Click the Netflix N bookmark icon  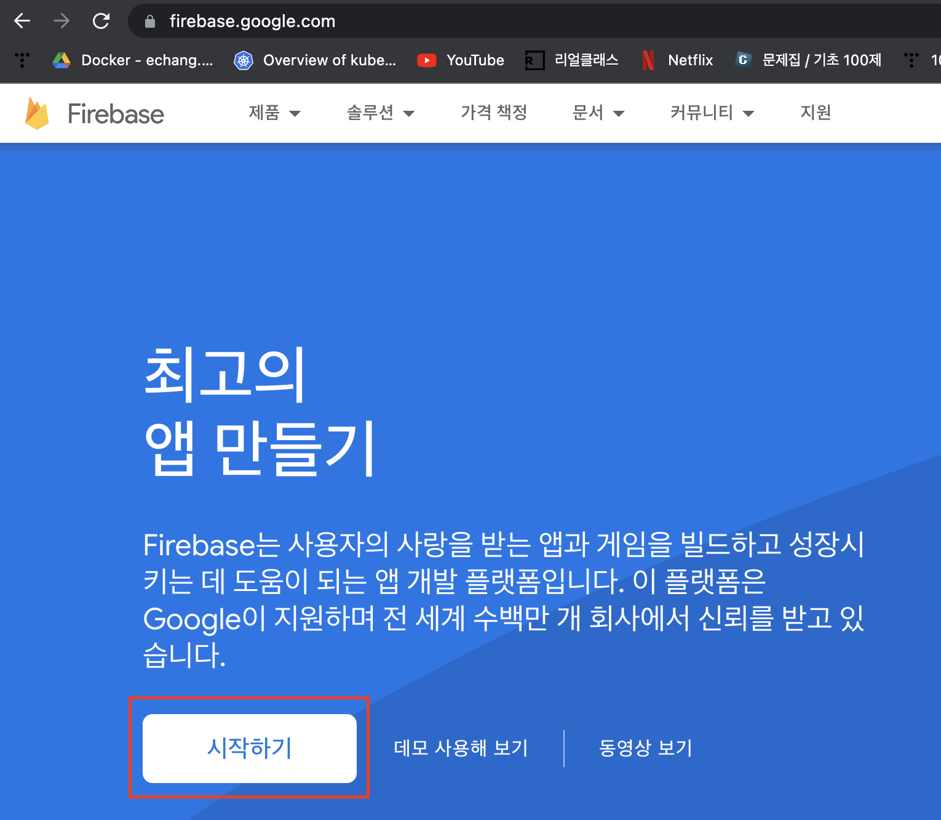pos(648,60)
